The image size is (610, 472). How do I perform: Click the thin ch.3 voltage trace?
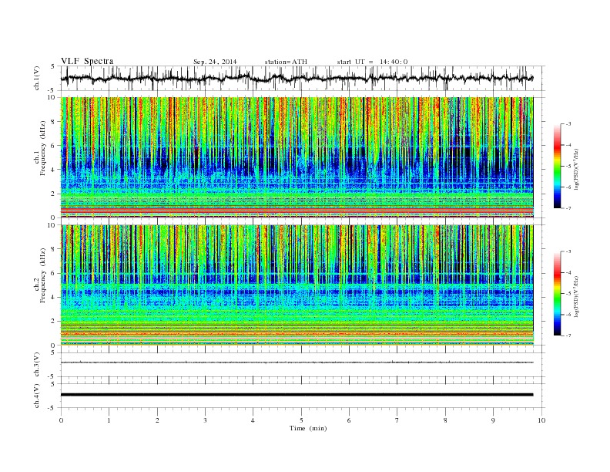(297, 362)
